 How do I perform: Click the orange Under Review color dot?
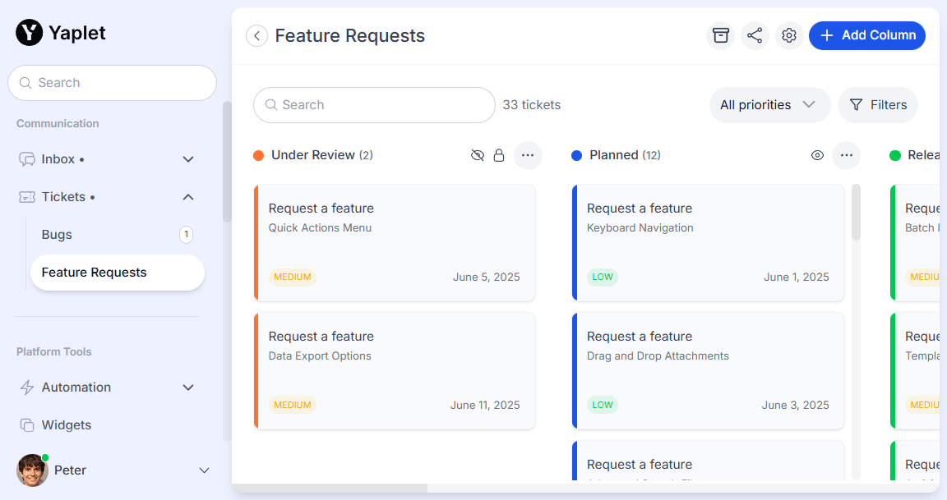[258, 155]
